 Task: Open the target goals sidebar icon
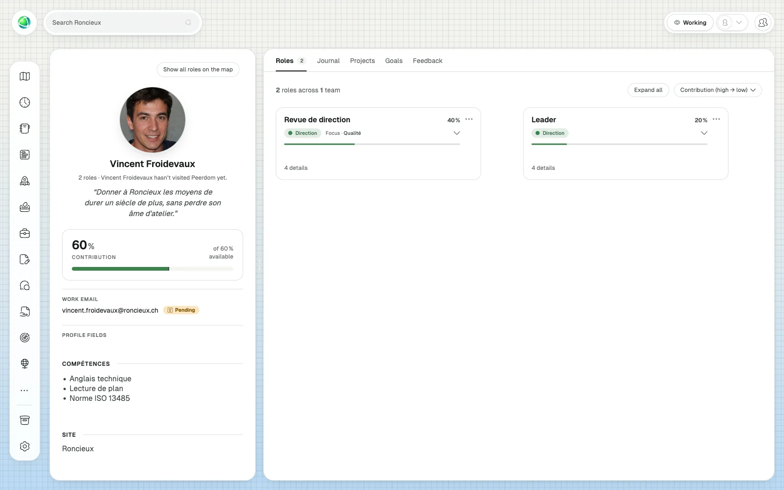(x=25, y=338)
